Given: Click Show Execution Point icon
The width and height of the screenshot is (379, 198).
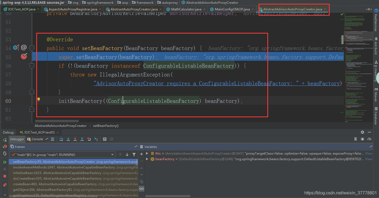Looking at the screenshot, I should (x=53, y=139).
